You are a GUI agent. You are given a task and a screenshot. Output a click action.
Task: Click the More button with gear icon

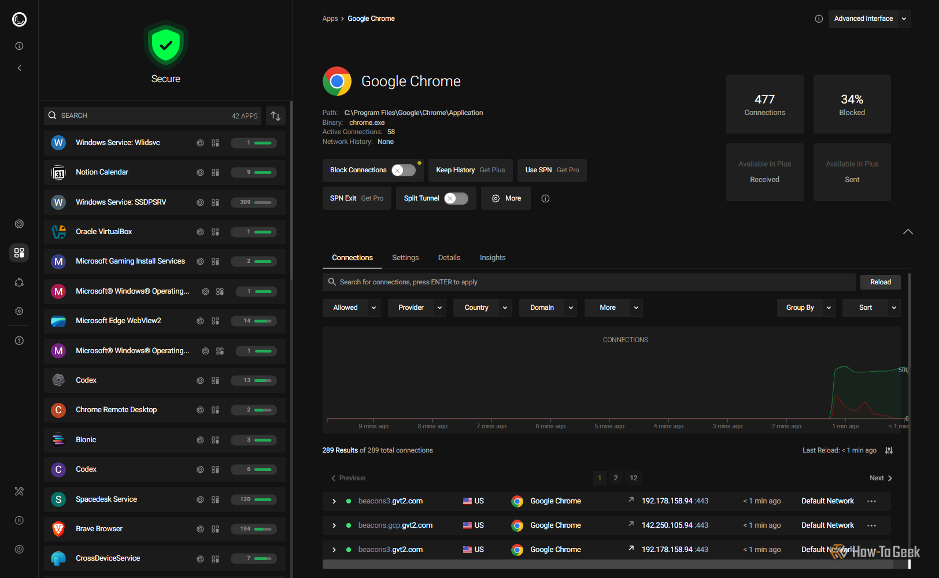[506, 198]
